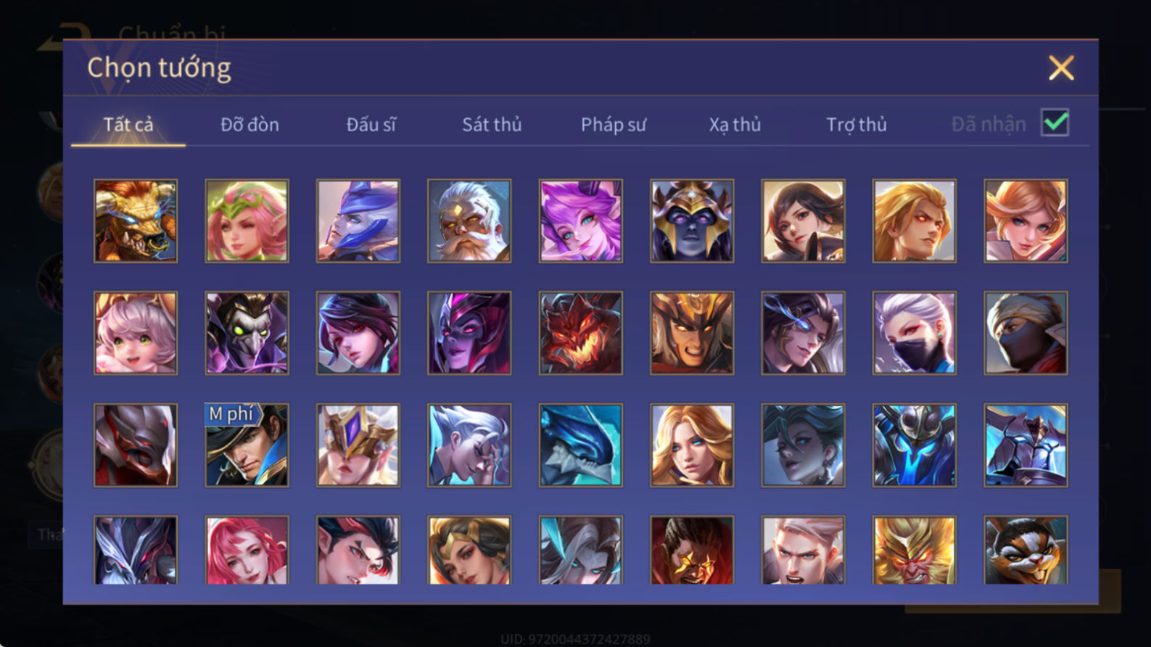Select the blue armored robot hero
Image resolution: width=1151 pixels, height=647 pixels.
(x=914, y=445)
